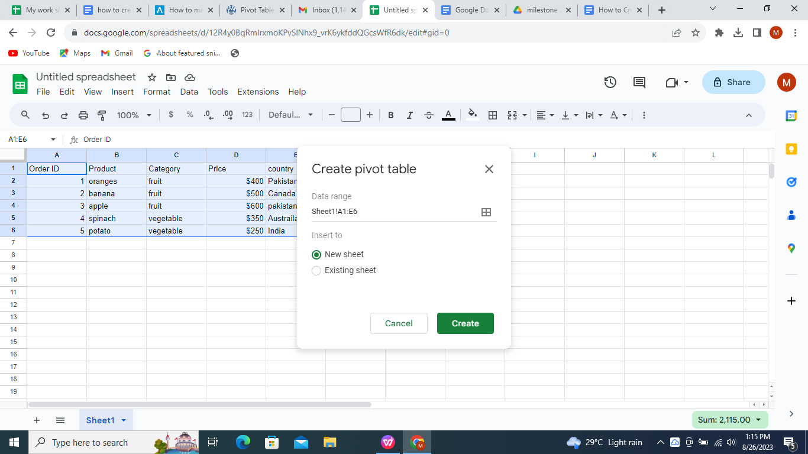Apply italic formatting
808x454 pixels.
tap(409, 115)
